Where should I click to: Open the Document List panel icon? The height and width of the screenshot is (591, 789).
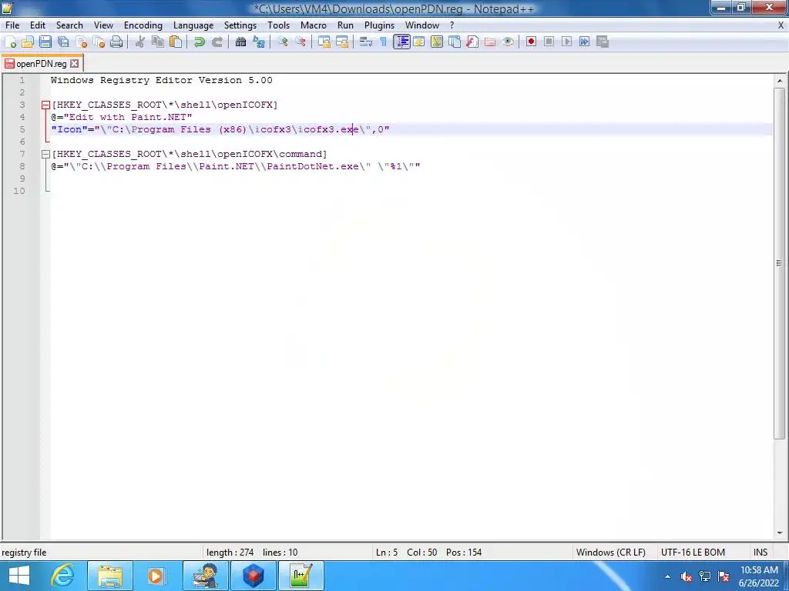pyautogui.click(x=455, y=42)
